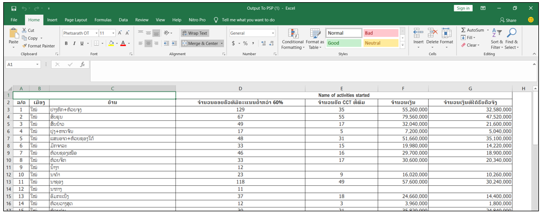Decrease the cell indent
Image resolution: width=540 pixels, height=214 pixels.
(x=166, y=43)
